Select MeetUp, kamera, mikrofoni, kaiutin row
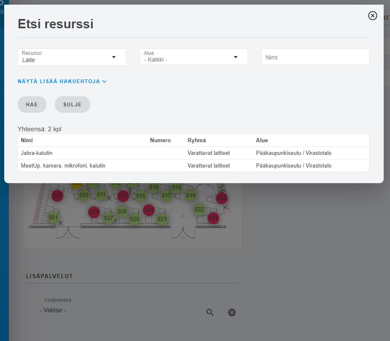The height and width of the screenshot is (341, 390). [194, 166]
